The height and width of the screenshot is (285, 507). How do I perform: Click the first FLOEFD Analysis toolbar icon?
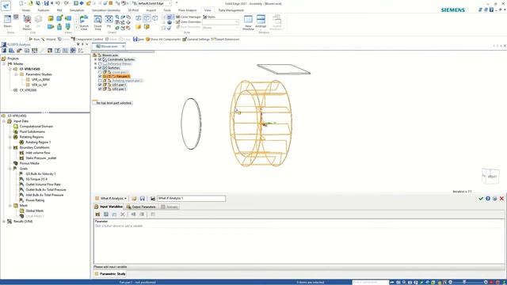click(4, 51)
